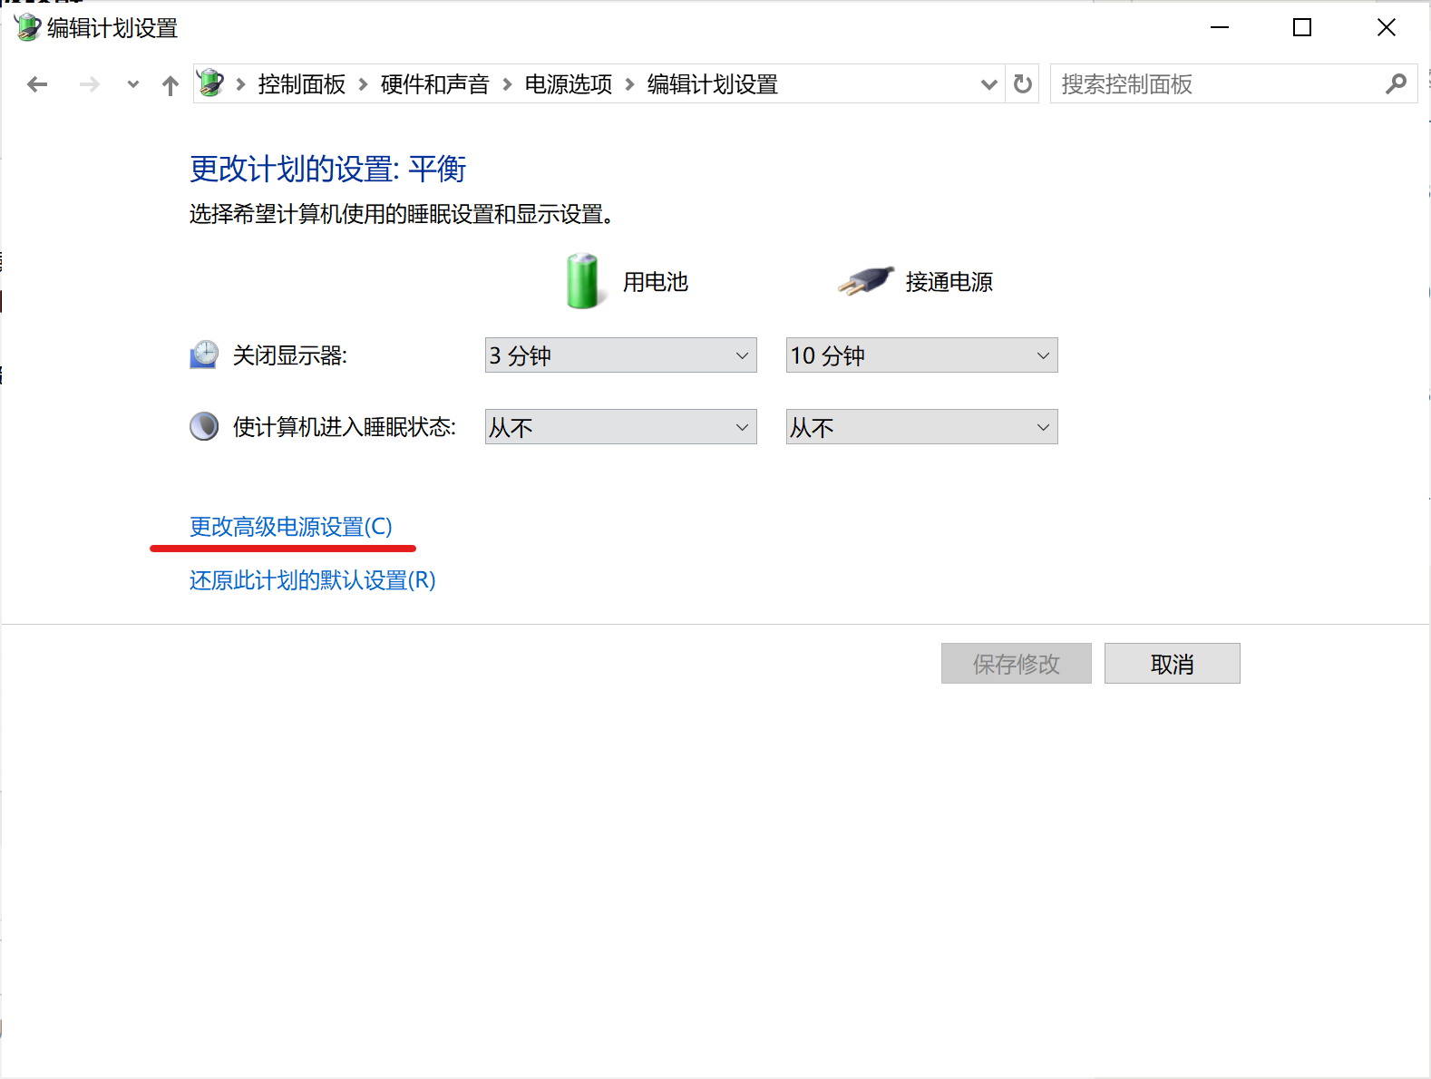Click the search magnifier icon

(x=1397, y=84)
